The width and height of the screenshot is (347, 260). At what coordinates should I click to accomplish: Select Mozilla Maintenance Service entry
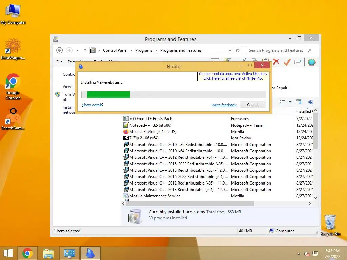(x=155, y=196)
